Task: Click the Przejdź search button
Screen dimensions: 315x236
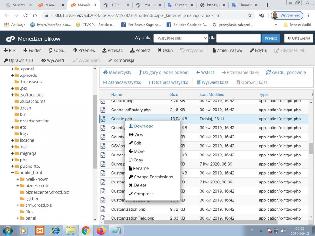Action: (x=271, y=38)
